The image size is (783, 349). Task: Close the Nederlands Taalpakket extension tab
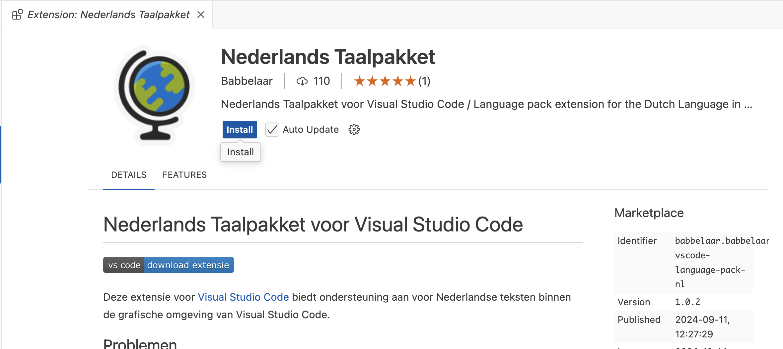click(201, 15)
